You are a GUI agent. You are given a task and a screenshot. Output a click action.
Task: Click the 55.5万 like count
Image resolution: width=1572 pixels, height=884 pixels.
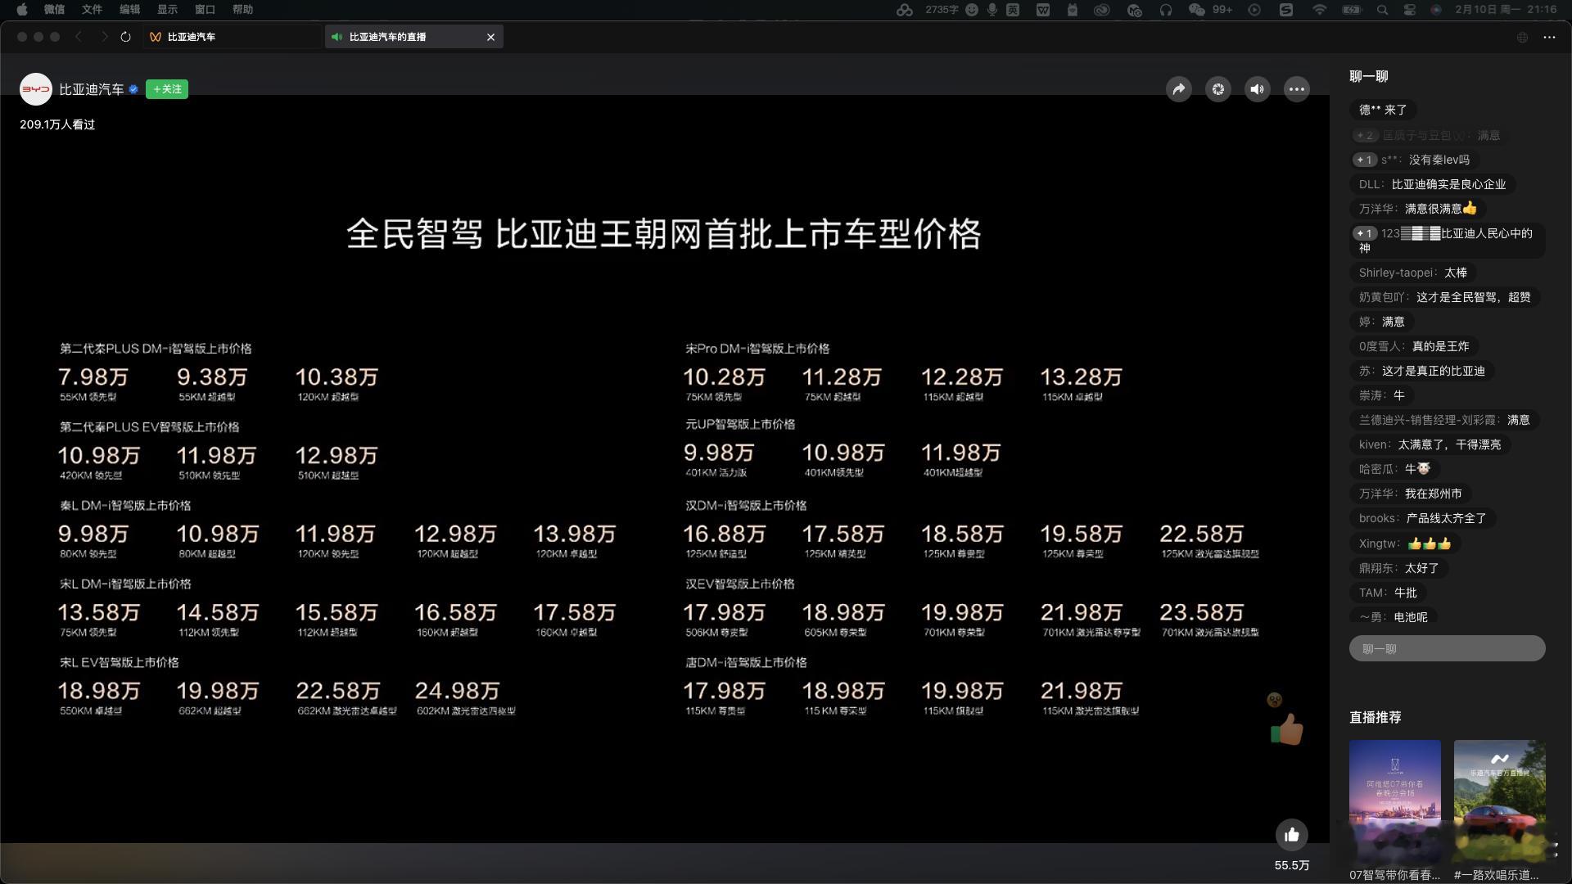[x=1291, y=865]
